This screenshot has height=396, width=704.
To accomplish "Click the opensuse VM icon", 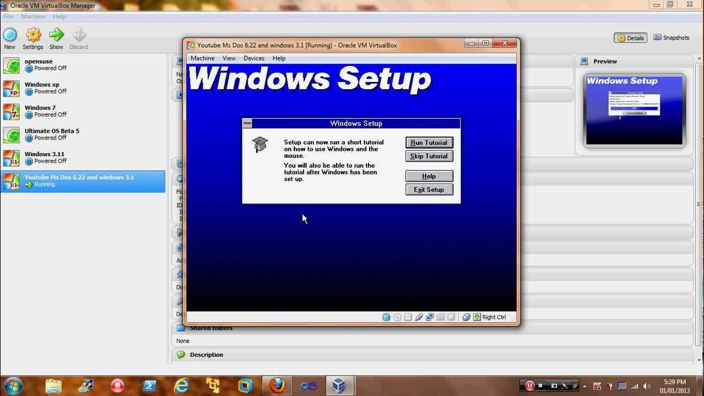I will (12, 65).
